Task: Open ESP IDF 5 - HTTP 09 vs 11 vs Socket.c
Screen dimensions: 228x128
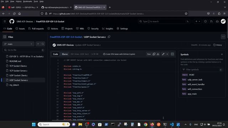Action: pyautogui.click(x=26, y=57)
